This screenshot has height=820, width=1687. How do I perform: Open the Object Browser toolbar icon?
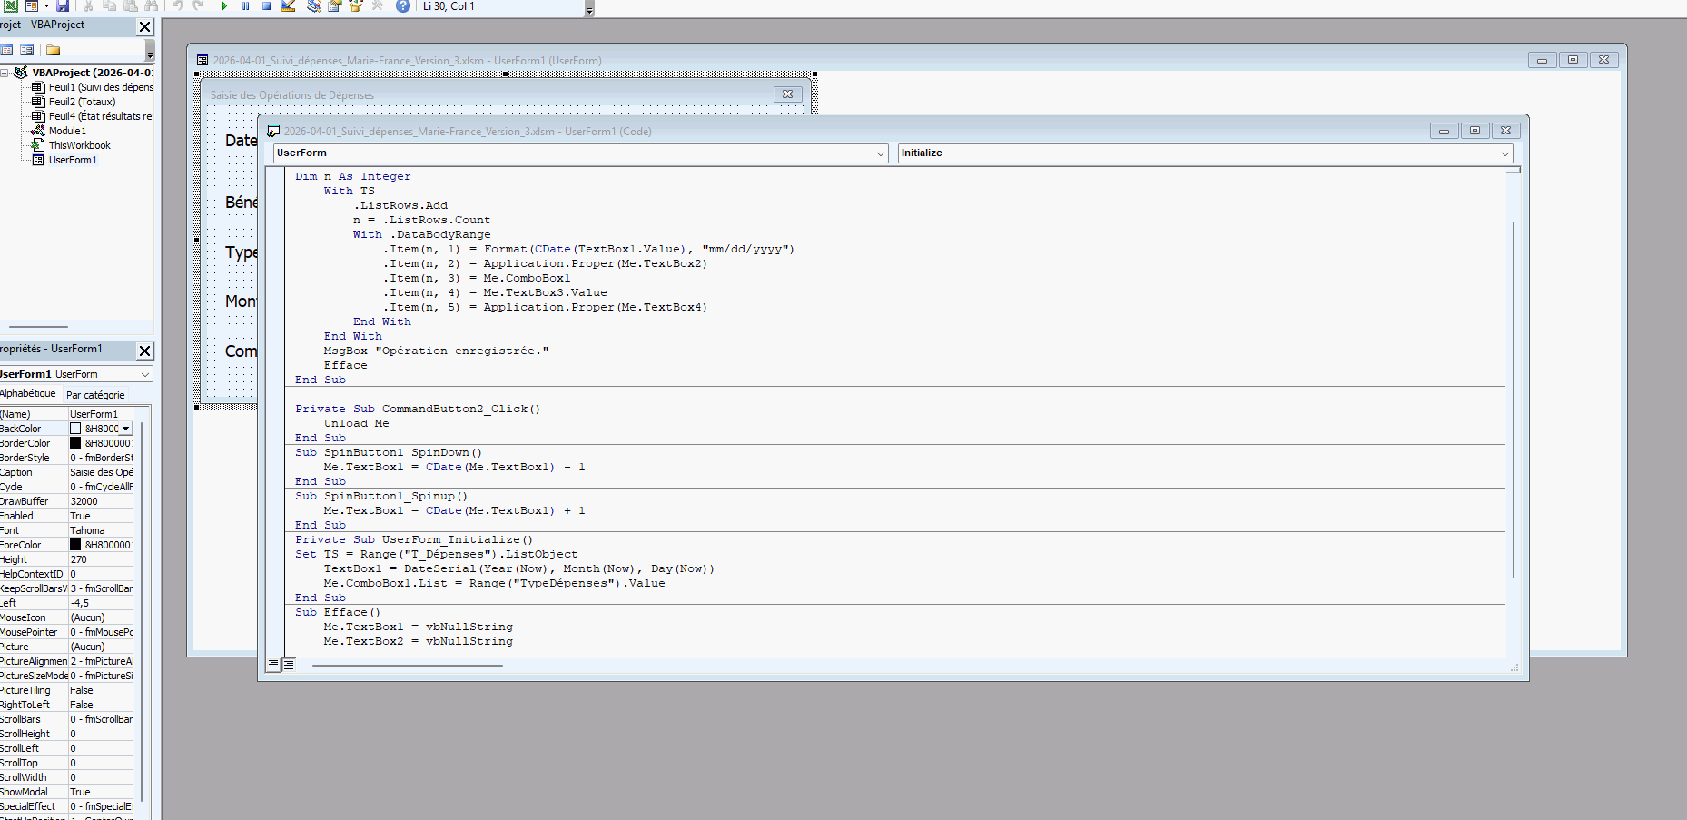[356, 6]
